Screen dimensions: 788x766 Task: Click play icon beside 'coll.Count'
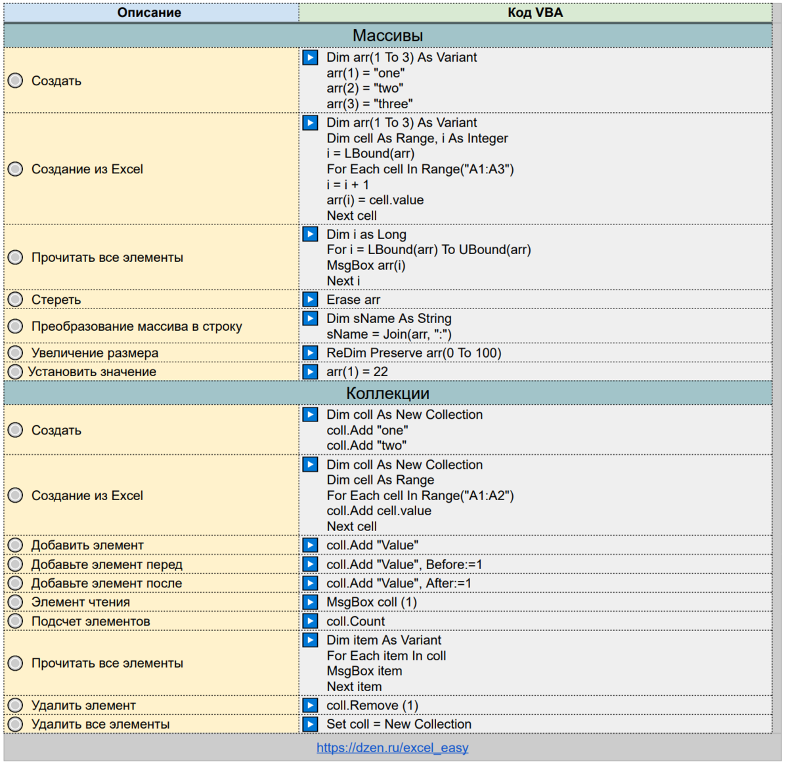pyautogui.click(x=310, y=621)
